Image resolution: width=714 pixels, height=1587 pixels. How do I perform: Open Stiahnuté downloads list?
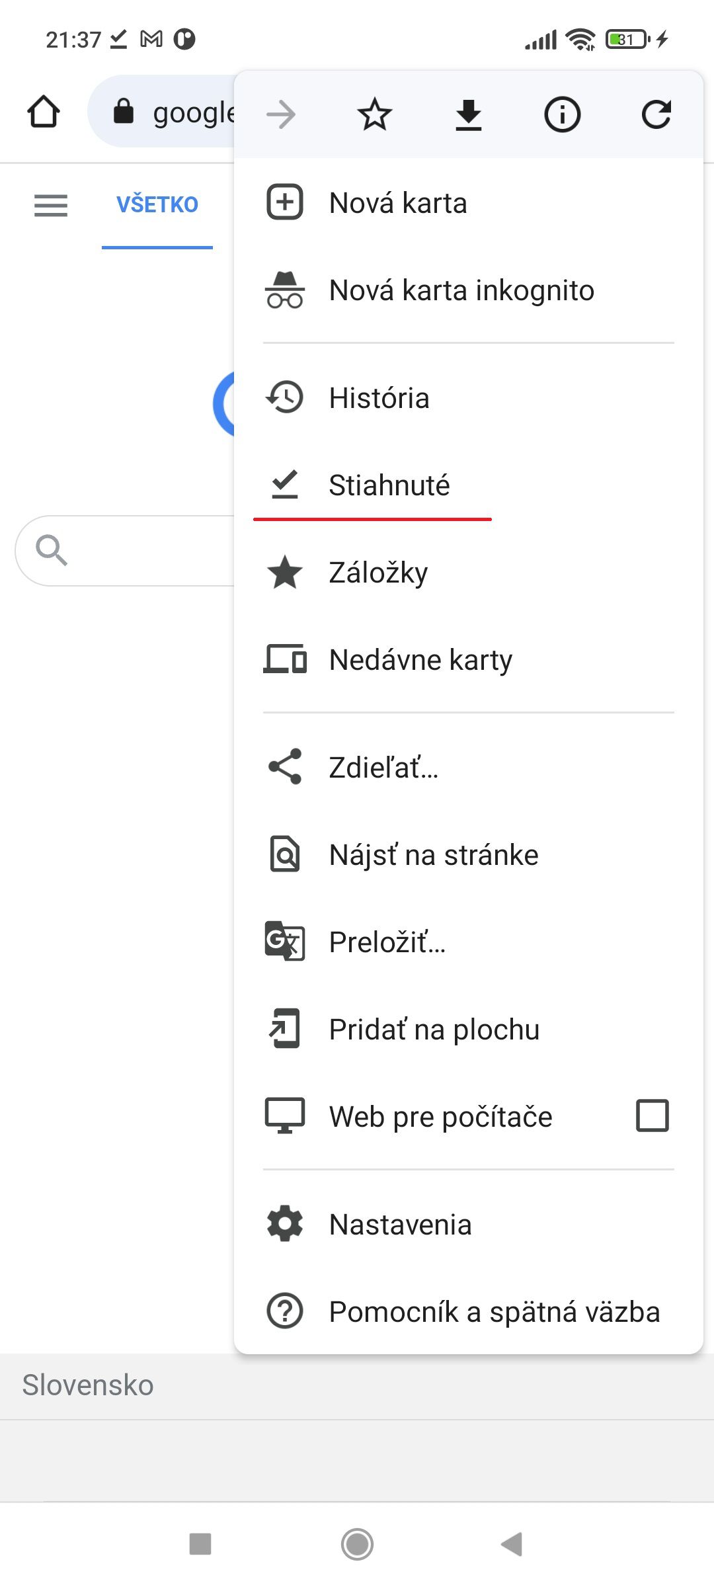click(469, 485)
